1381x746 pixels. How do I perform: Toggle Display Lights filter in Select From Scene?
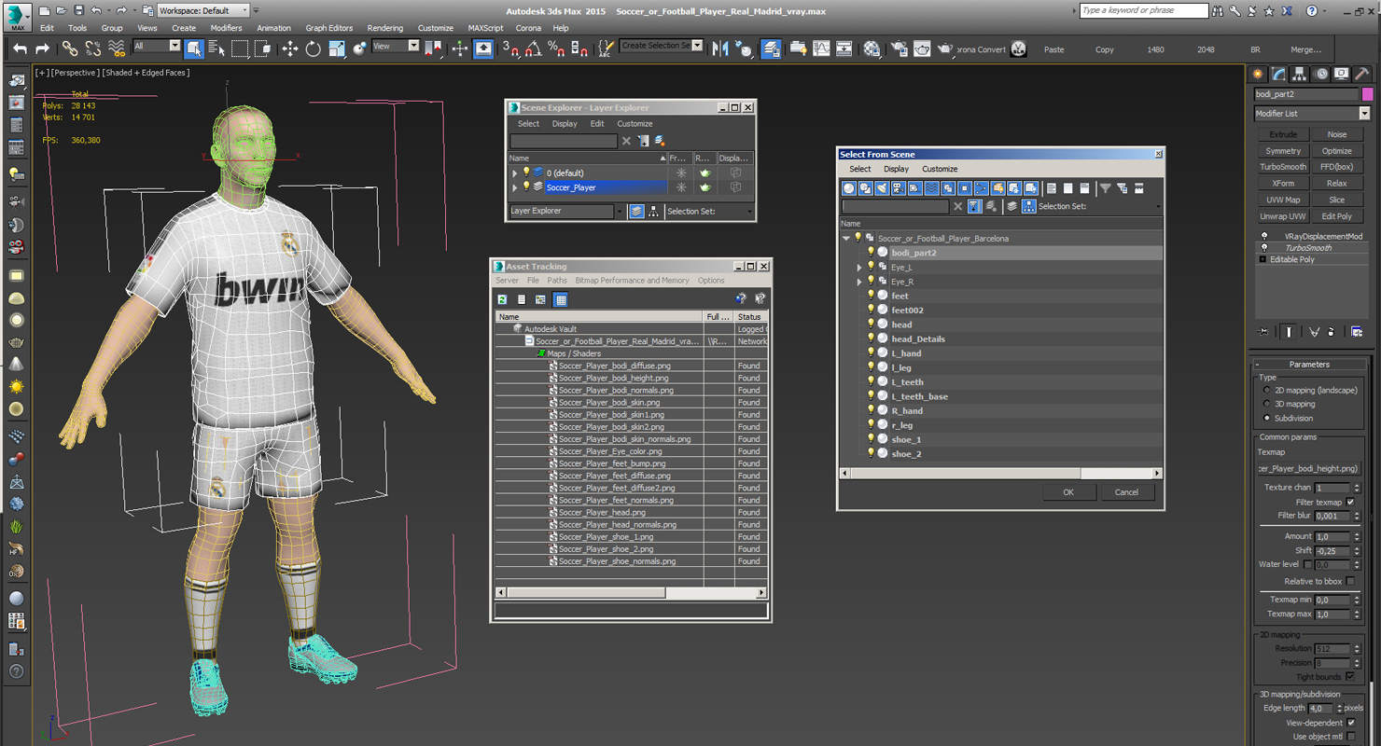[882, 188]
